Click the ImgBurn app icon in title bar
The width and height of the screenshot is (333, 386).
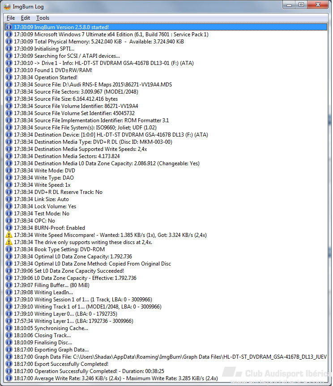7,7
